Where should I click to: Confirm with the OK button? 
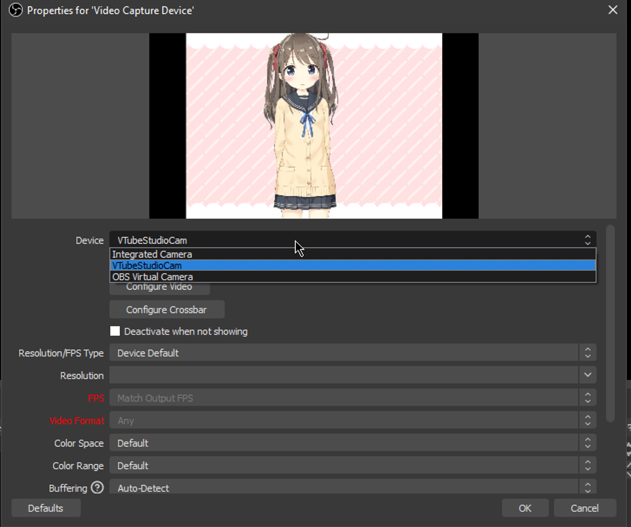pyautogui.click(x=525, y=508)
